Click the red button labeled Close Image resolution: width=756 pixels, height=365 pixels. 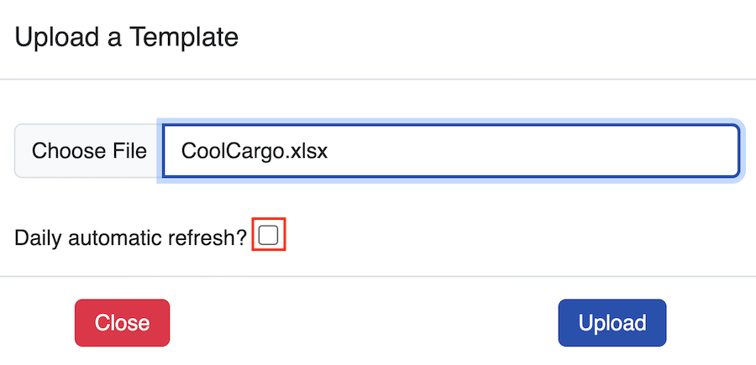pyautogui.click(x=122, y=323)
